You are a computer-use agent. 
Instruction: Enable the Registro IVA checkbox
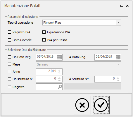coord(9,32)
